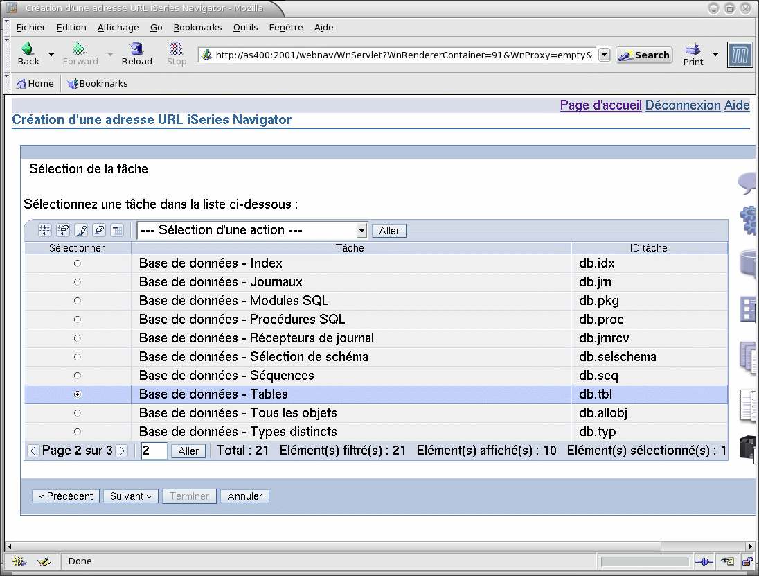
Task: Click the Forward arrow icon
Action: tap(80, 49)
